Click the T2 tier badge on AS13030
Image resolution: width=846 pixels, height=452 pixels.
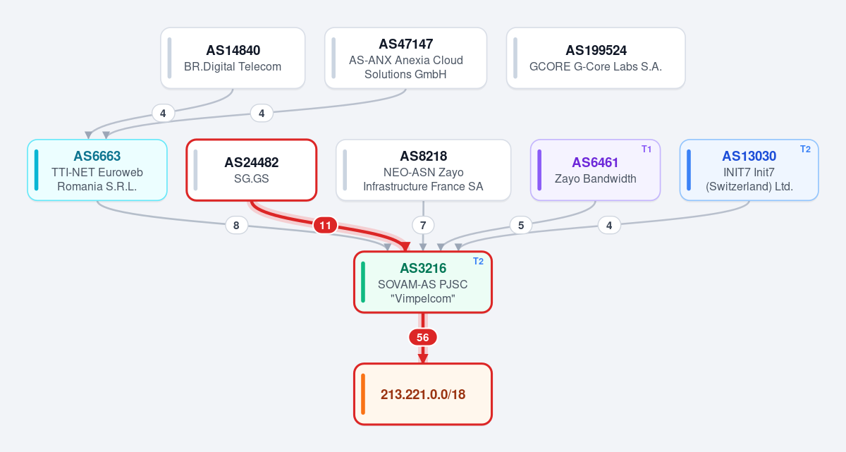pyautogui.click(x=805, y=149)
